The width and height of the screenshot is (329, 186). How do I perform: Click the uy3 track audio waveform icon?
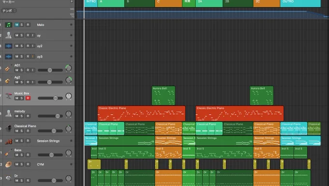click(8, 56)
